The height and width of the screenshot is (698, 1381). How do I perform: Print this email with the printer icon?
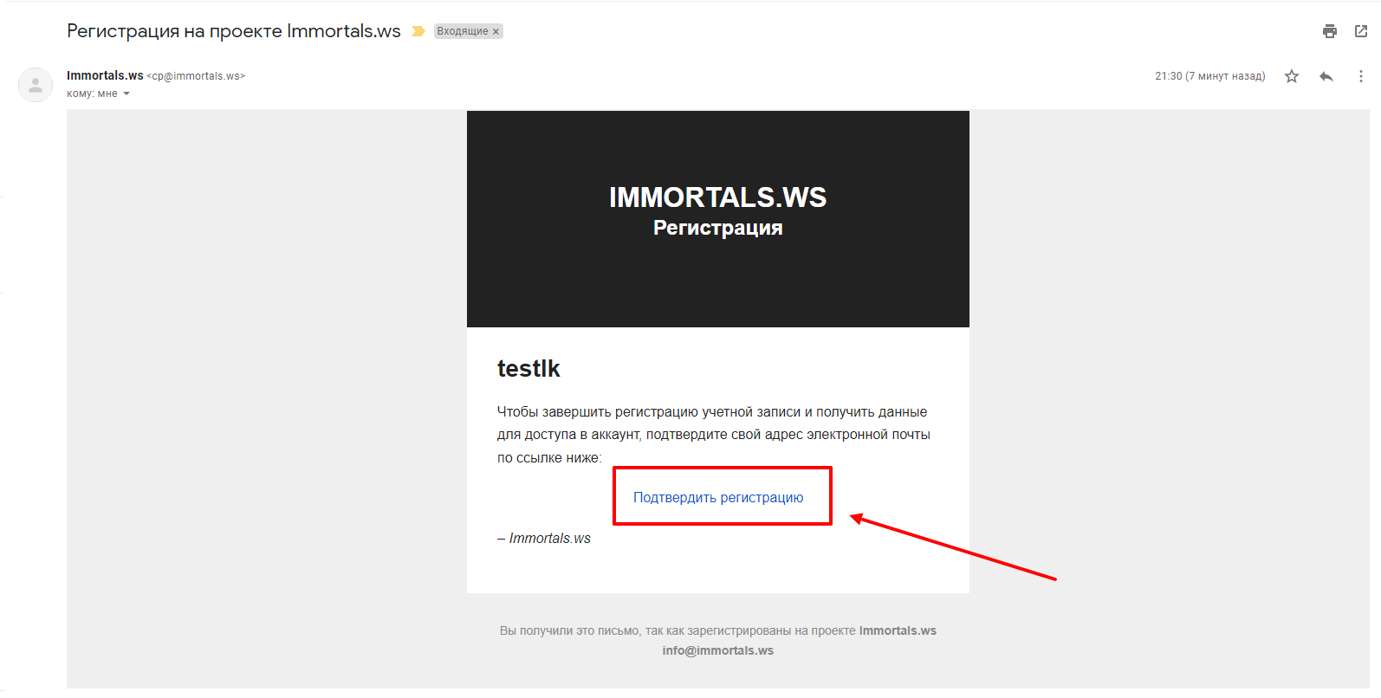pyautogui.click(x=1329, y=31)
